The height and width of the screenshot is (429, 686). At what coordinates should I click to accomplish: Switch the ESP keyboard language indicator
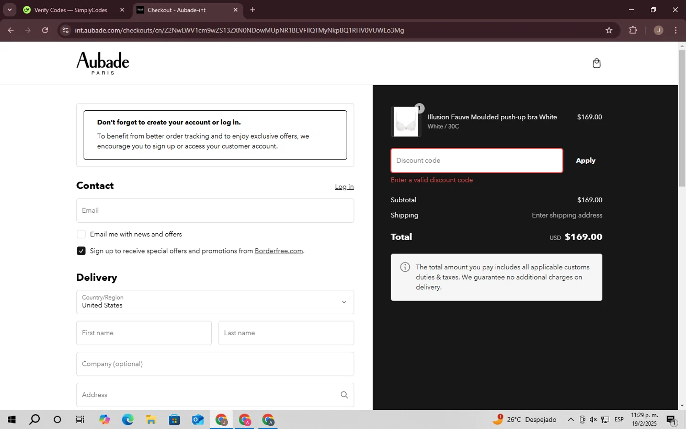(x=619, y=419)
